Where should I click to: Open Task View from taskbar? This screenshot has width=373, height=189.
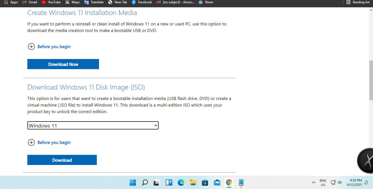pyautogui.click(x=157, y=182)
